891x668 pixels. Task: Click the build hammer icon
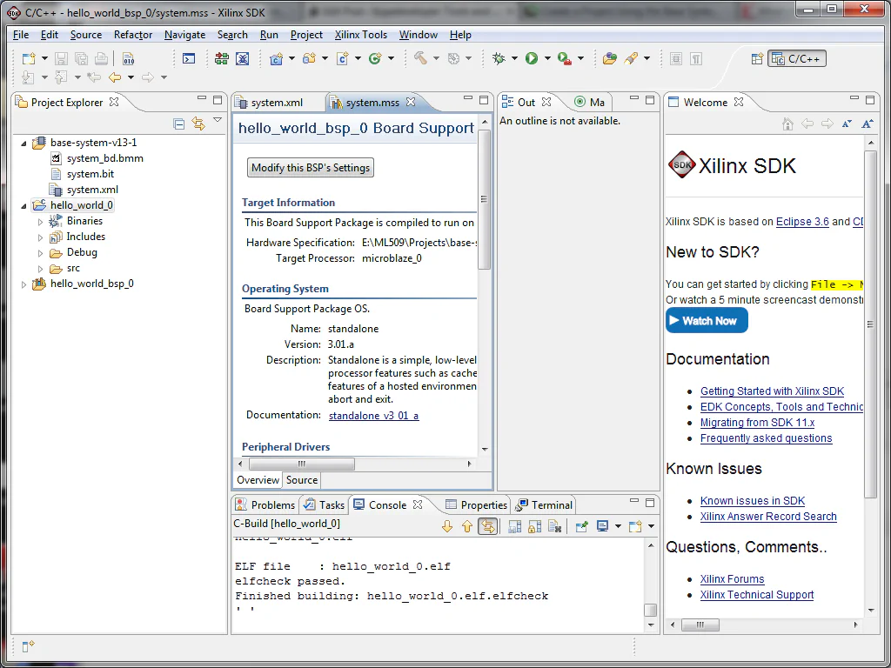click(420, 58)
